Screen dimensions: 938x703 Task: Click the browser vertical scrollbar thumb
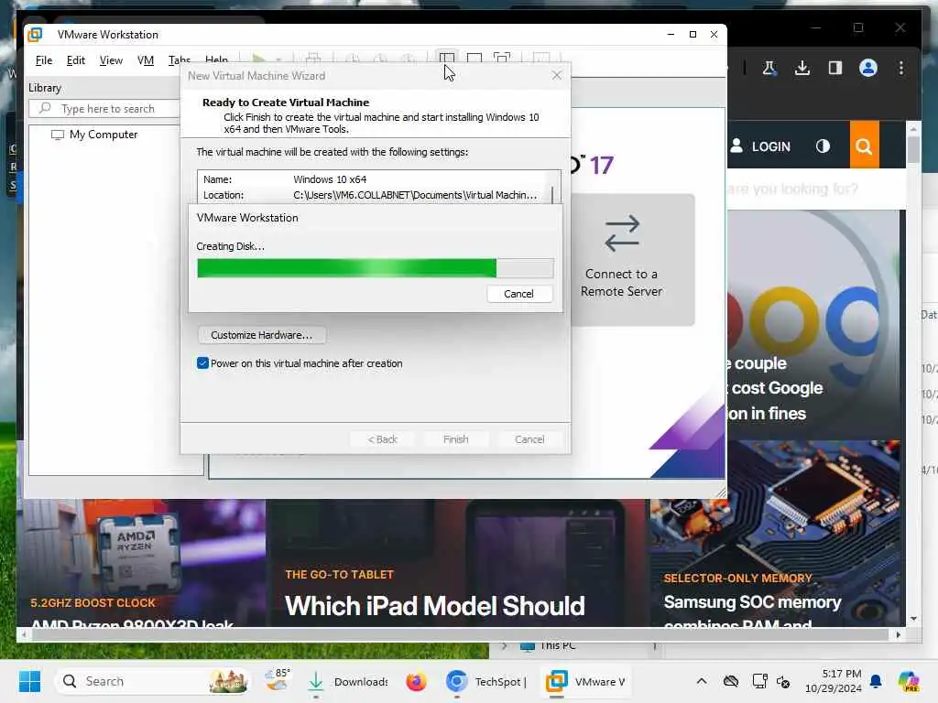(x=913, y=150)
